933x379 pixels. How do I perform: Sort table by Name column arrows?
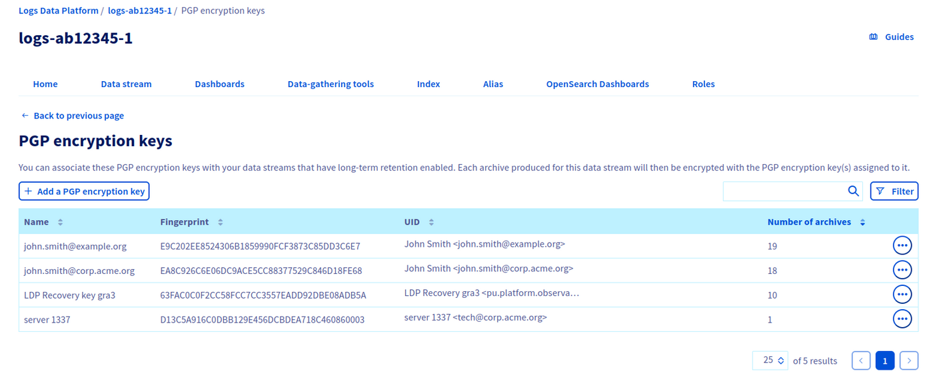click(x=61, y=222)
